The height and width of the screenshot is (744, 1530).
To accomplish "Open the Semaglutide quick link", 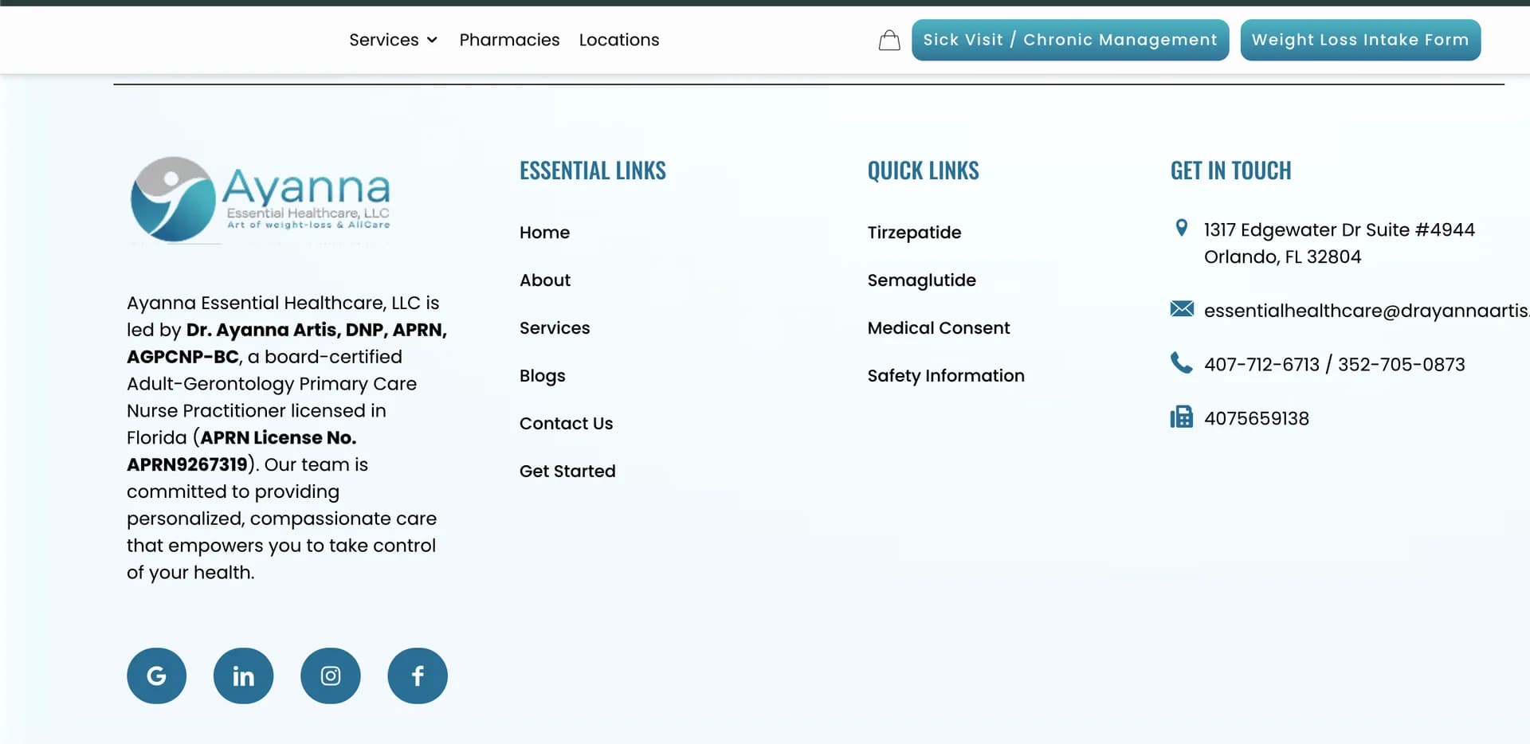I will click(921, 280).
